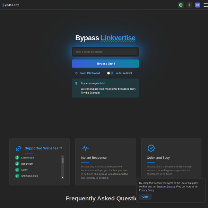The width and height of the screenshot is (208, 208).
Task: Click the green check next to shrinkme.click
Action: point(17,176)
